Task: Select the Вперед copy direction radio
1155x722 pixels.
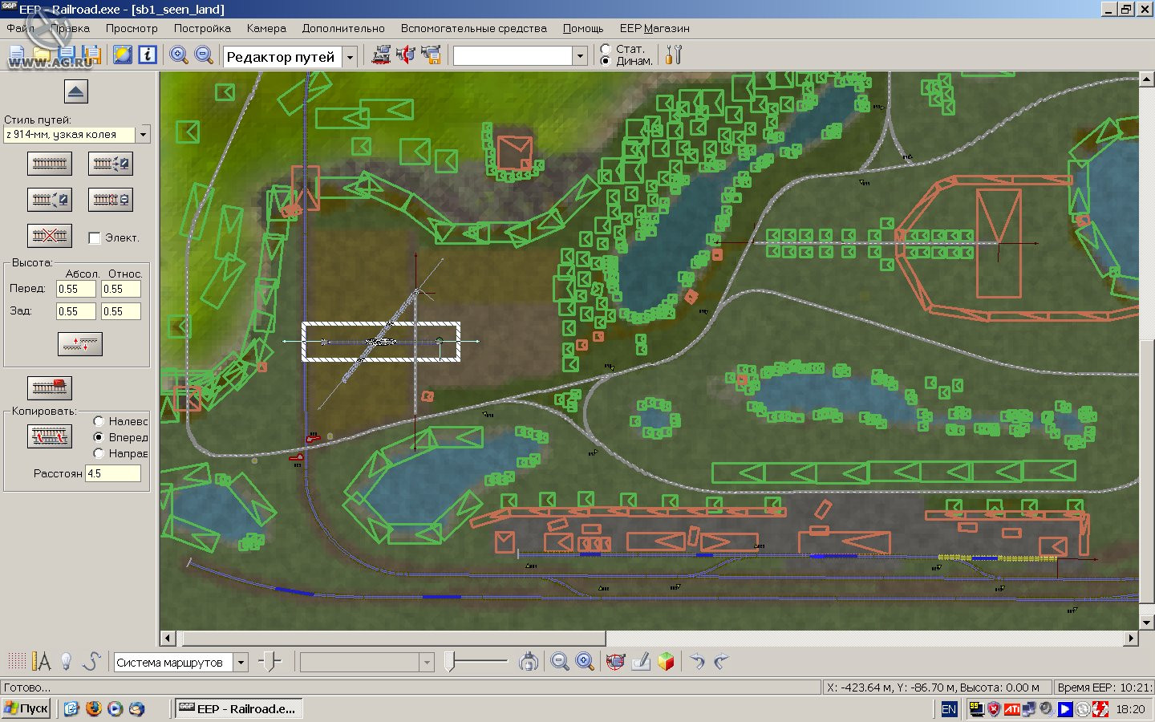Action: click(x=99, y=437)
